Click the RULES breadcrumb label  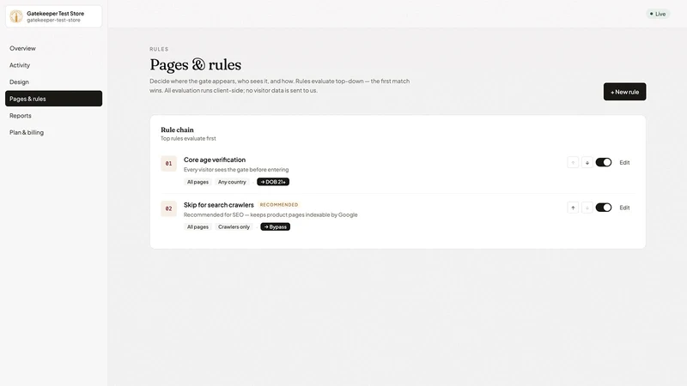(159, 49)
